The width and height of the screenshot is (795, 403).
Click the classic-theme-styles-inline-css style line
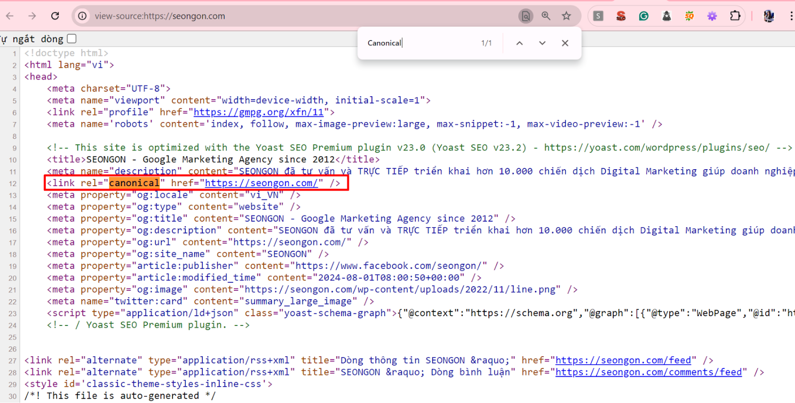tap(149, 384)
